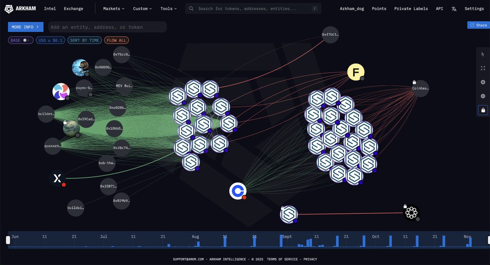Image resolution: width=490 pixels, height=265 pixels.
Task: Select the 0xf7bC1 address node
Action: tap(330, 35)
